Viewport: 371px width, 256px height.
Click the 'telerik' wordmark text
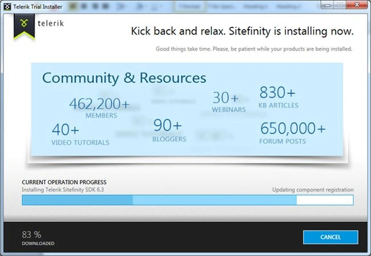[x=51, y=23]
